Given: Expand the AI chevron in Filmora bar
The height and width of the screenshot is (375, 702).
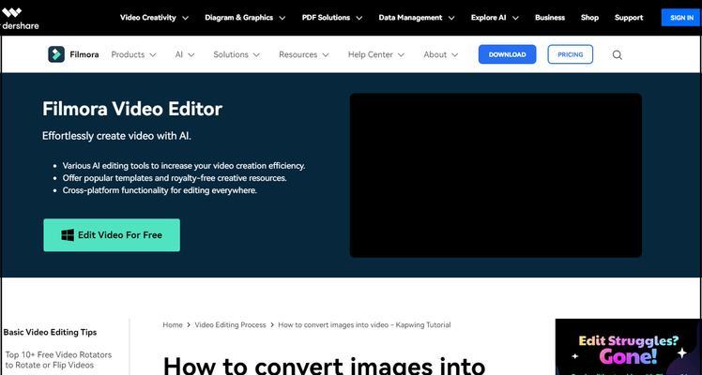Looking at the screenshot, I should click(191, 55).
